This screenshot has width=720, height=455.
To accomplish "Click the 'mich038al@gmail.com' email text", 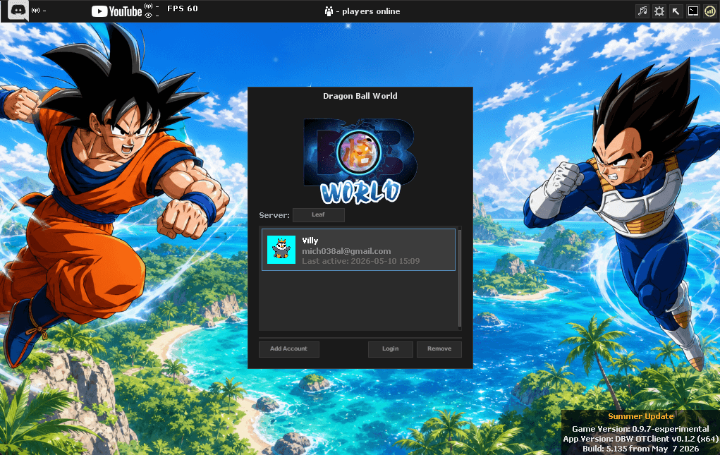I will click(347, 251).
